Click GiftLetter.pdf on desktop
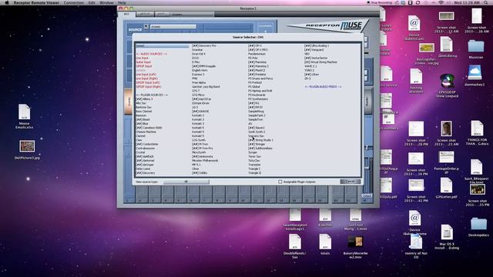This screenshot has height=277, width=493. (x=446, y=188)
